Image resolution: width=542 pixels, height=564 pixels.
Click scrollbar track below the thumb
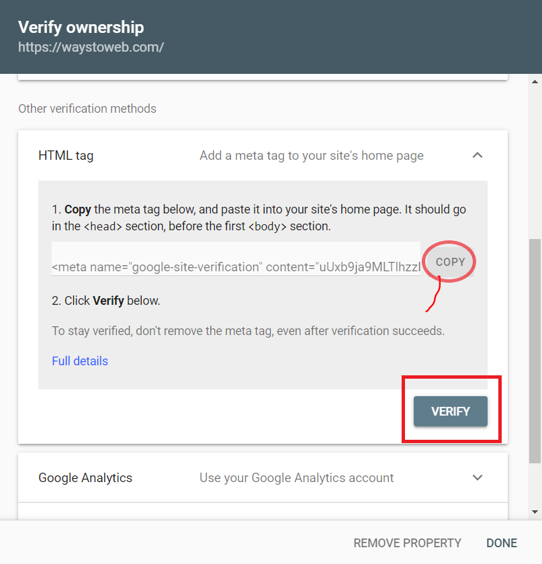tap(535, 484)
